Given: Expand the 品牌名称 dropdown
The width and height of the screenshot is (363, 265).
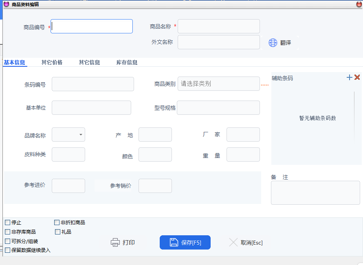Looking at the screenshot, I should pyautogui.click(x=81, y=134).
